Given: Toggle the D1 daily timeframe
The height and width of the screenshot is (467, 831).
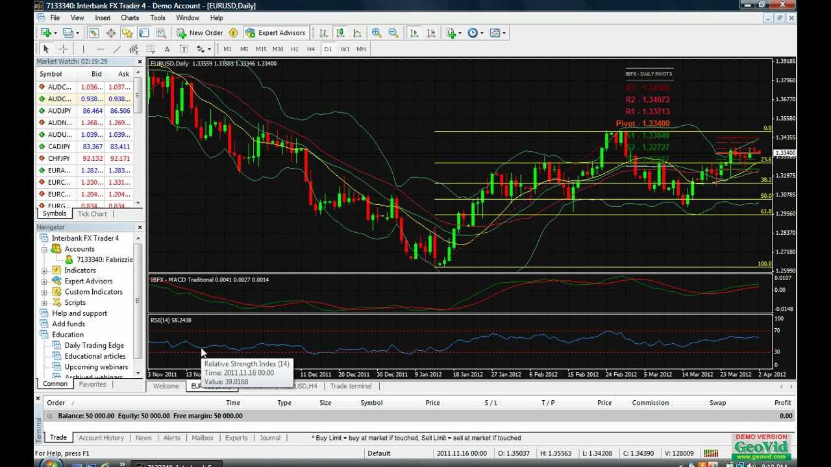Looking at the screenshot, I should point(328,49).
